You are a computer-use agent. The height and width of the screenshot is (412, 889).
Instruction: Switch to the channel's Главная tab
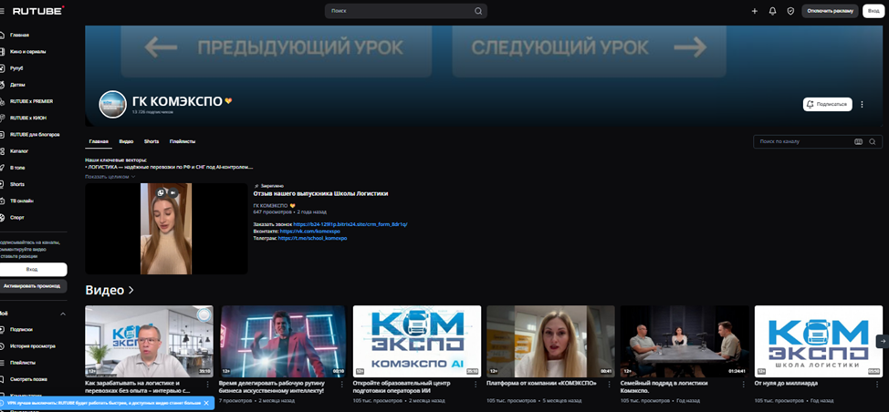coord(98,141)
